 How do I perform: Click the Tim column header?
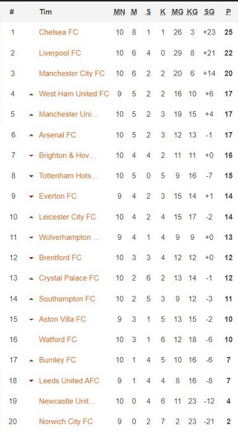(x=45, y=12)
